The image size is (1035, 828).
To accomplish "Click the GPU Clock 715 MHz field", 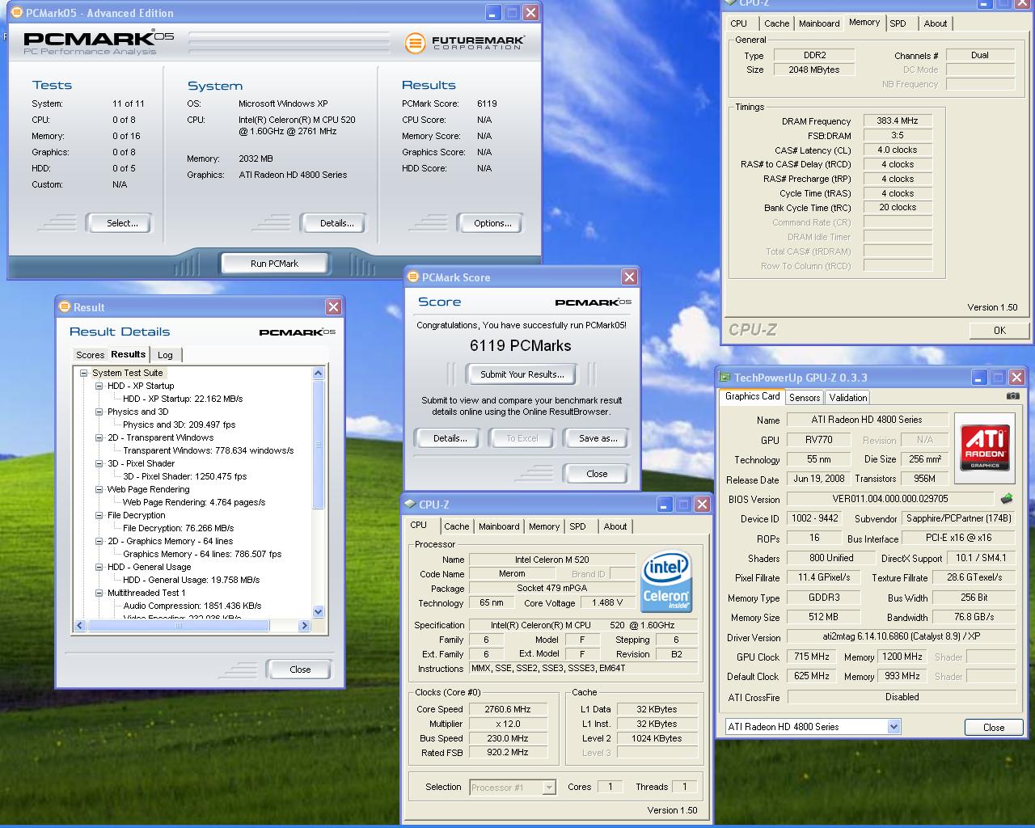I will [x=811, y=657].
